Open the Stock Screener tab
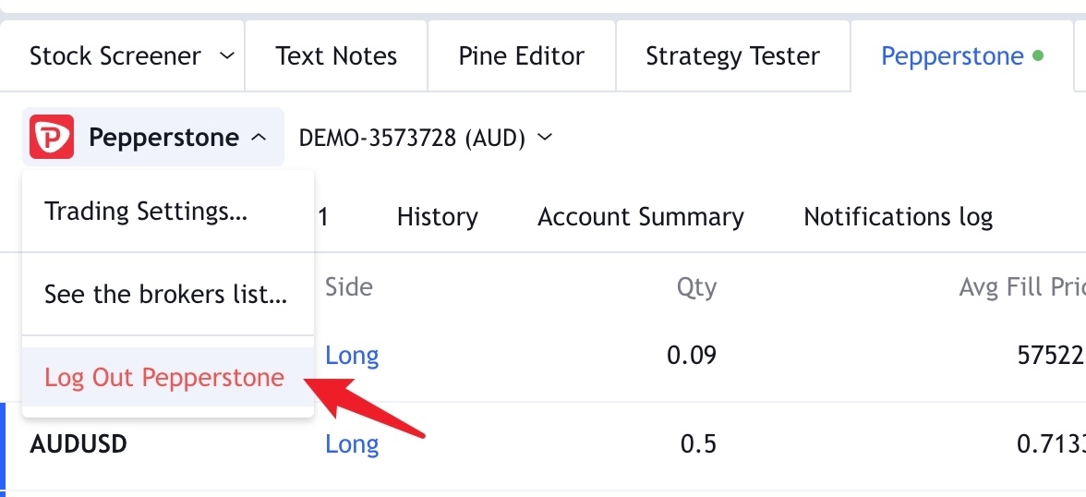This screenshot has height=497, width=1086. (115, 56)
